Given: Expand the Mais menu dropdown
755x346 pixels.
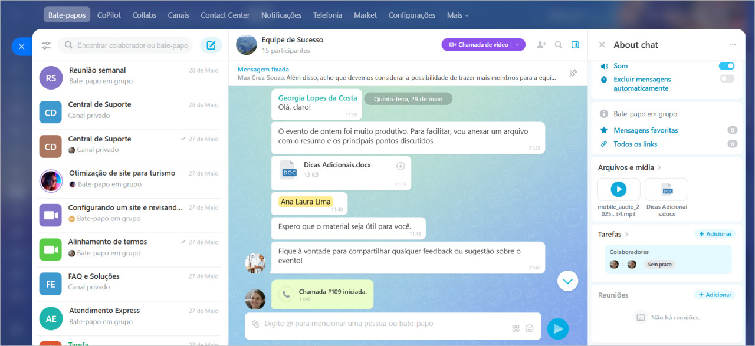Looking at the screenshot, I should [x=458, y=15].
